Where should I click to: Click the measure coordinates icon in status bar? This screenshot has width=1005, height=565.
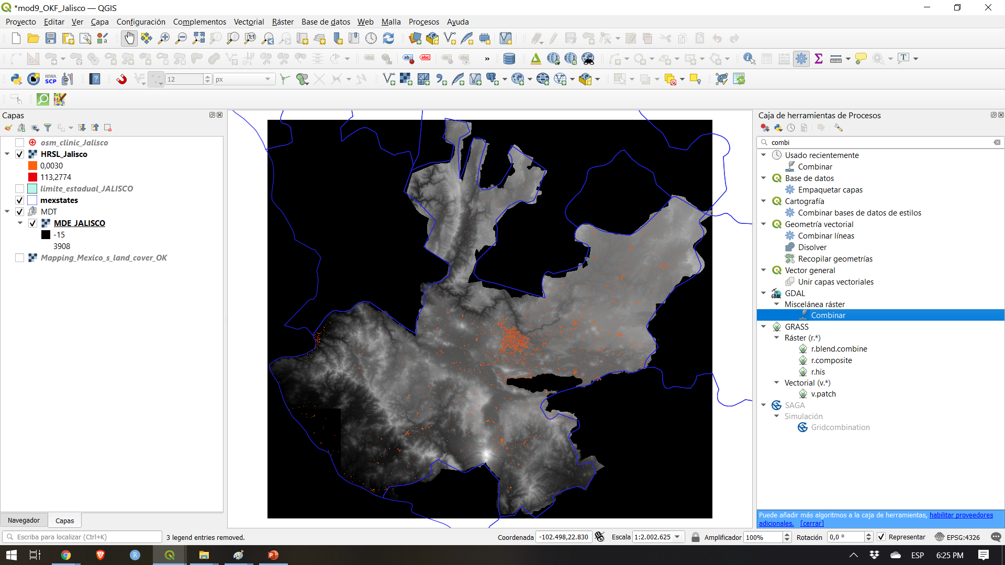click(600, 537)
